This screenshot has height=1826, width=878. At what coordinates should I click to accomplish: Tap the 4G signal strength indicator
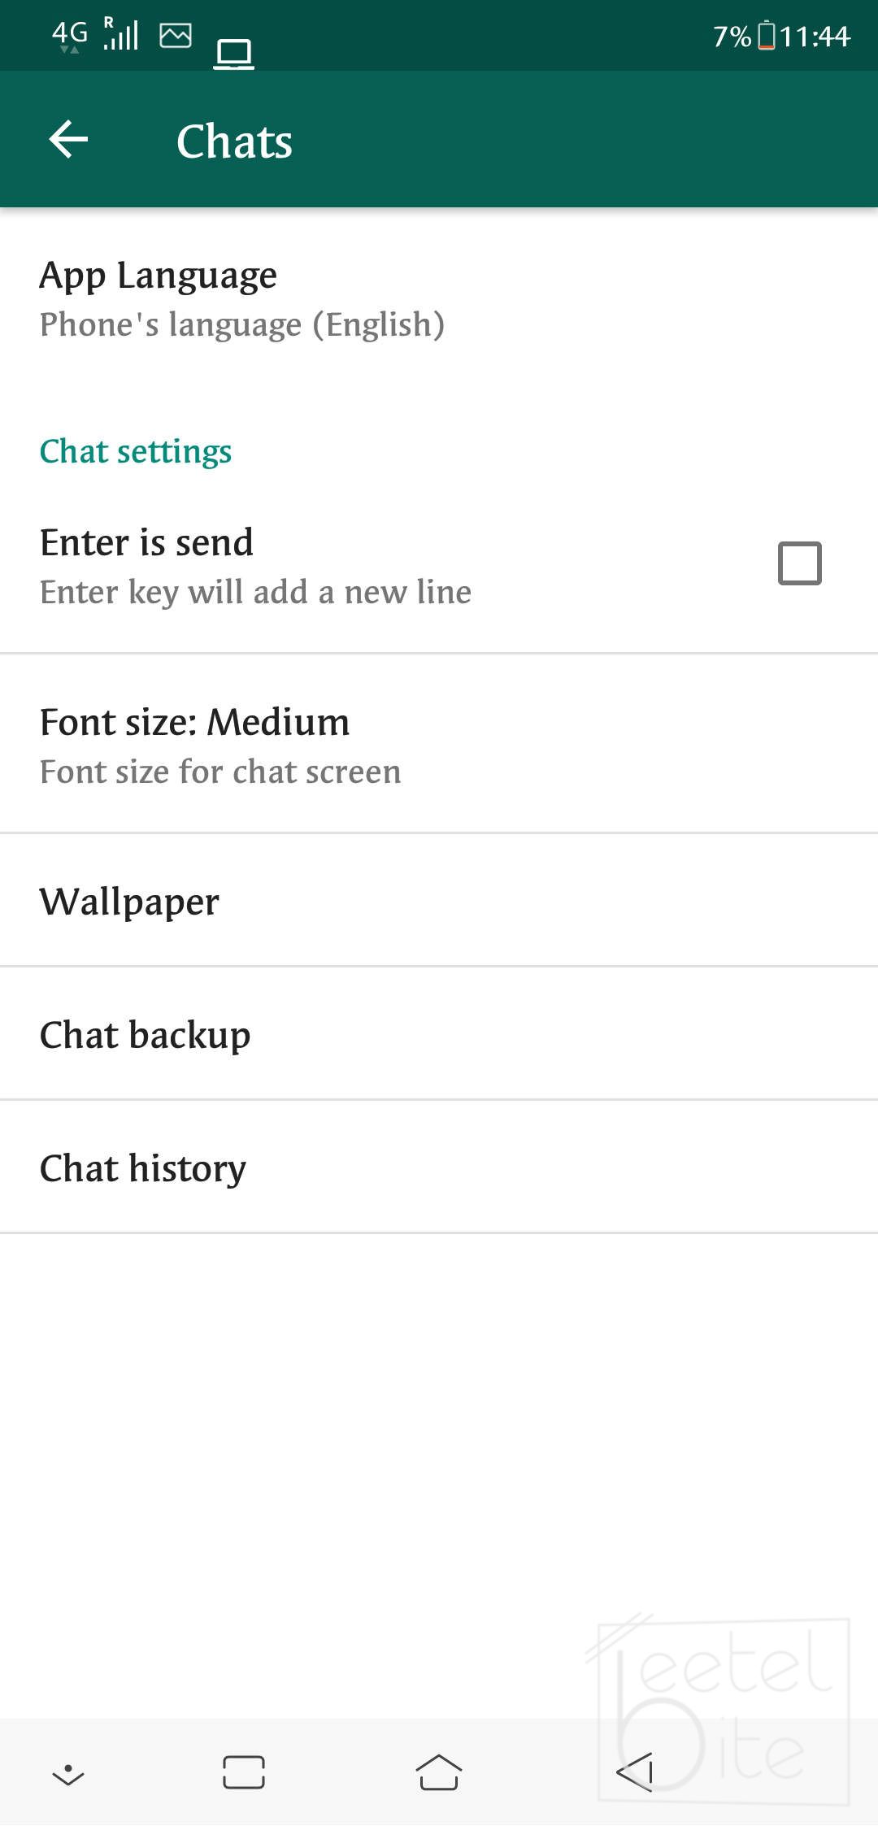(x=95, y=35)
